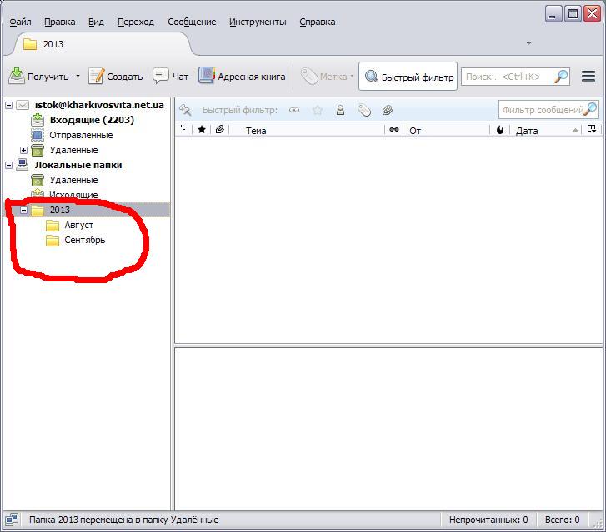The image size is (606, 532).
Task: Open the Получить dropdown arrow
Action: tap(78, 76)
